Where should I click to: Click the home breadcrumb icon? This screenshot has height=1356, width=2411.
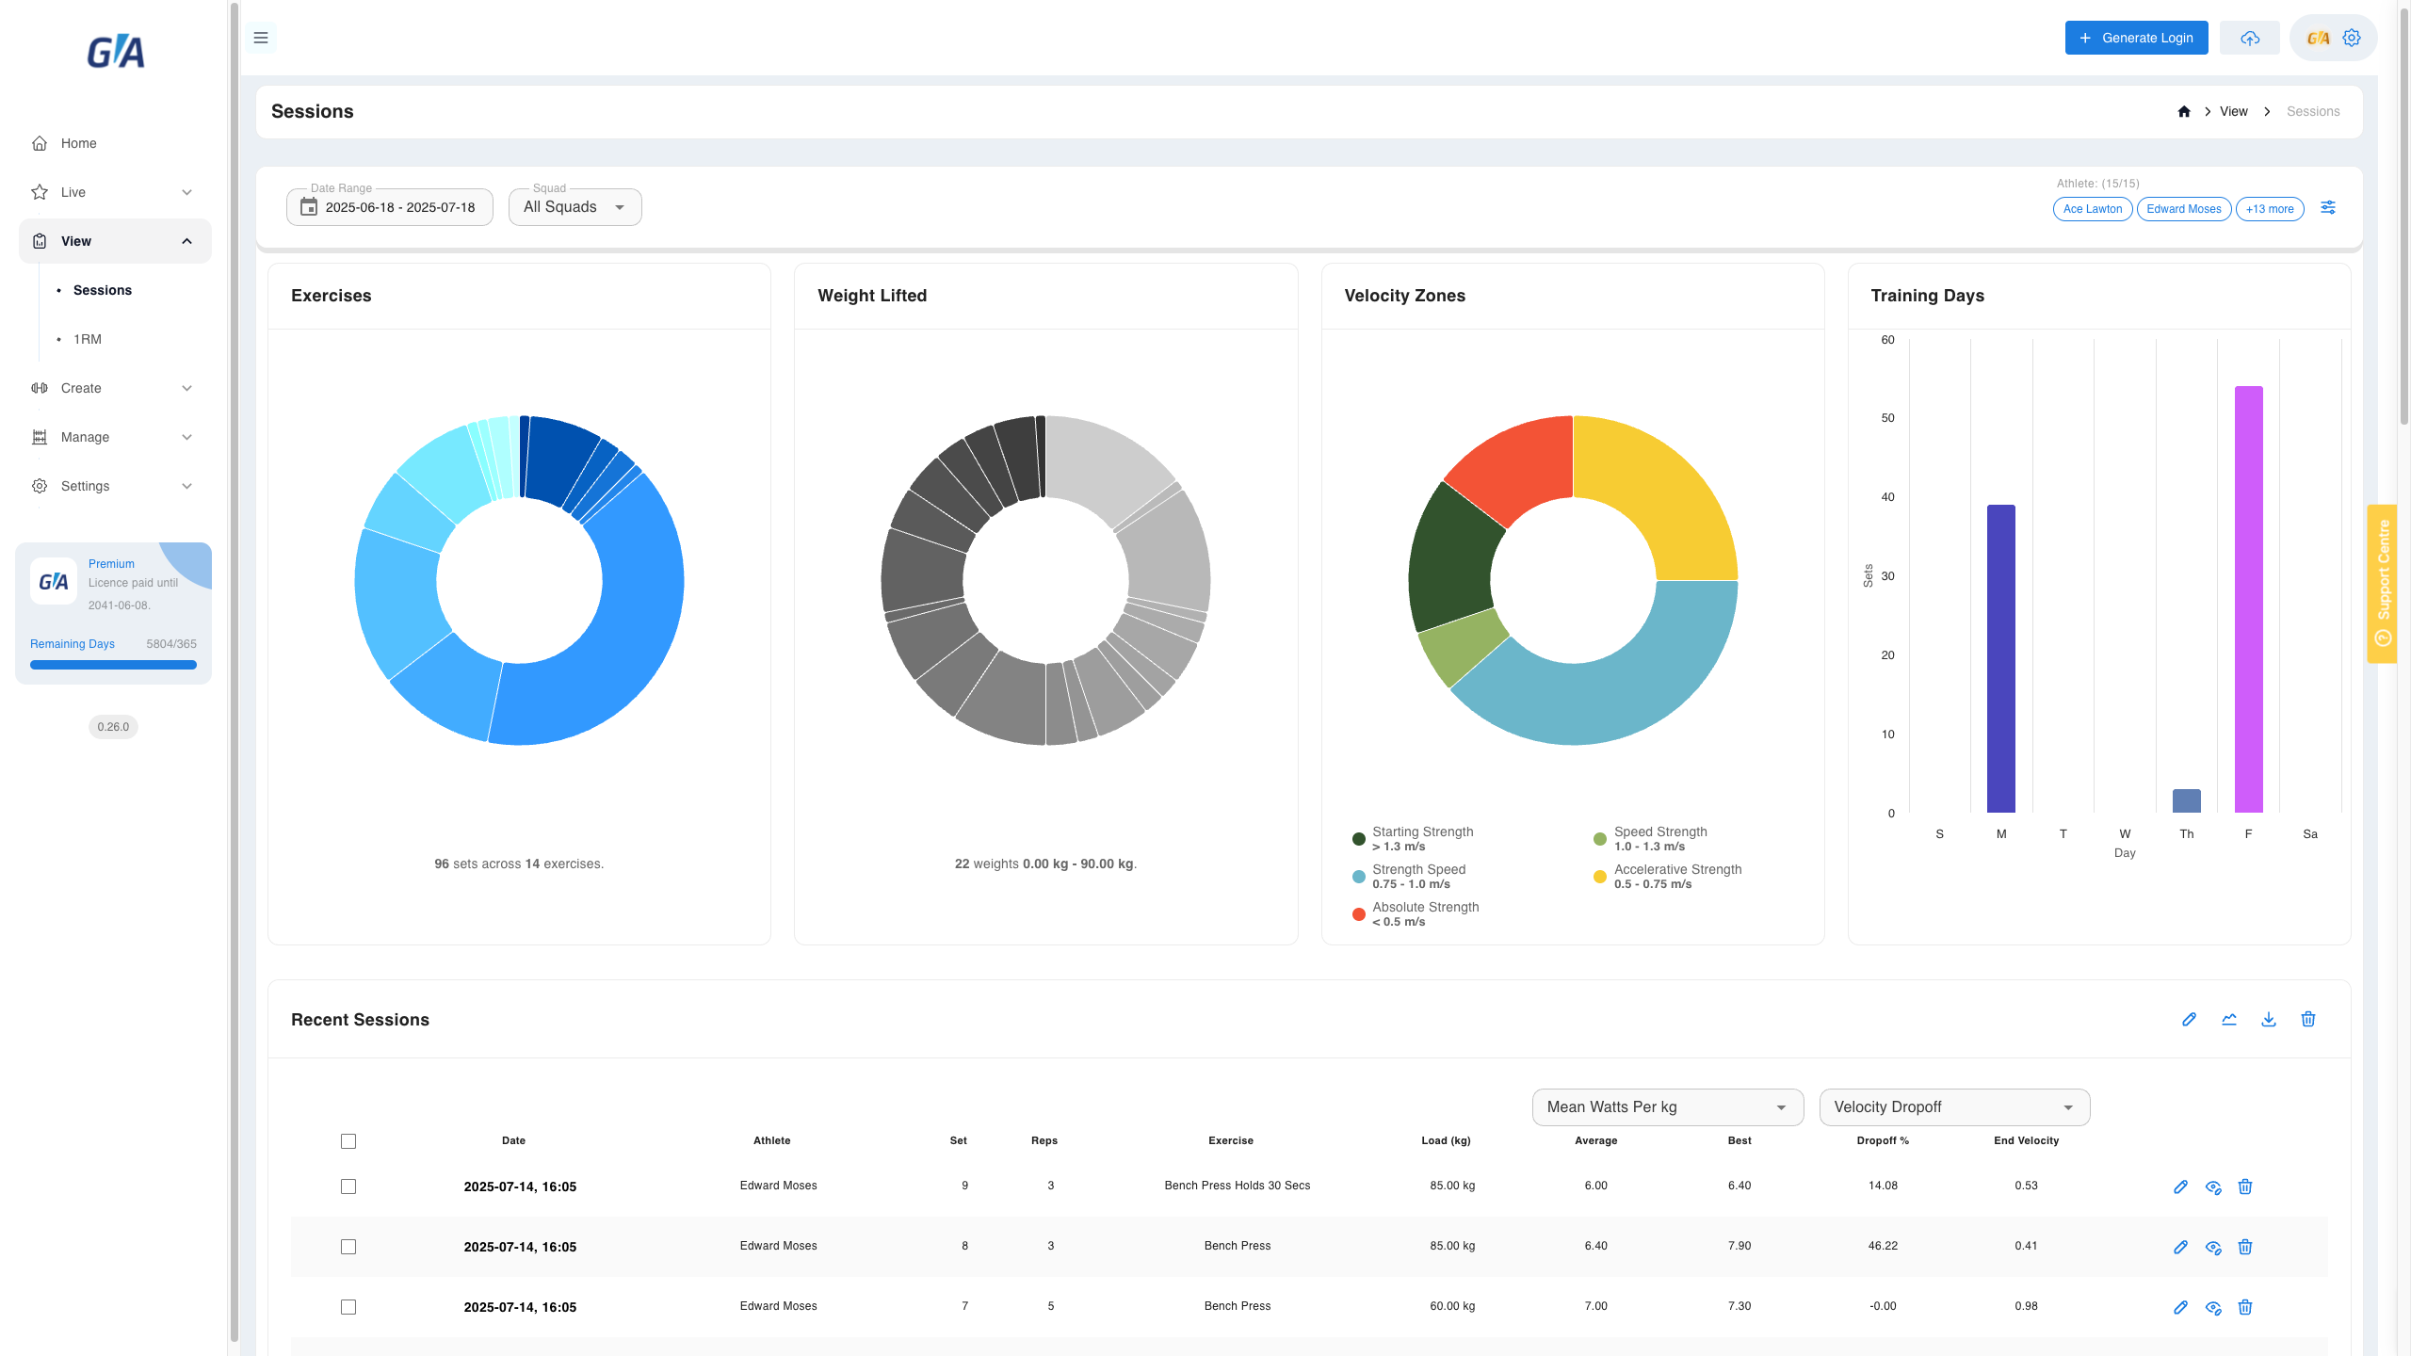pos(2184,111)
